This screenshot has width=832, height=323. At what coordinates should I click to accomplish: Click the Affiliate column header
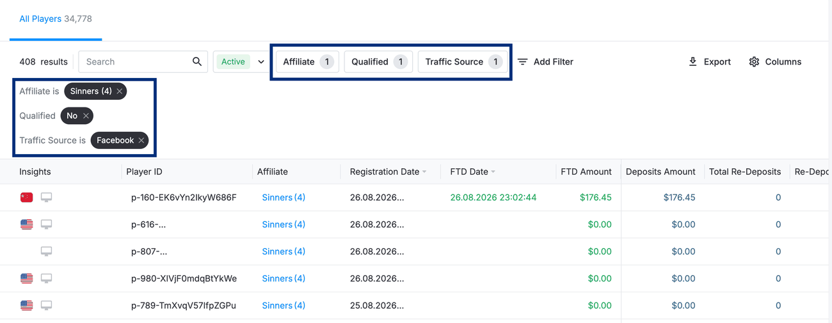pos(273,171)
